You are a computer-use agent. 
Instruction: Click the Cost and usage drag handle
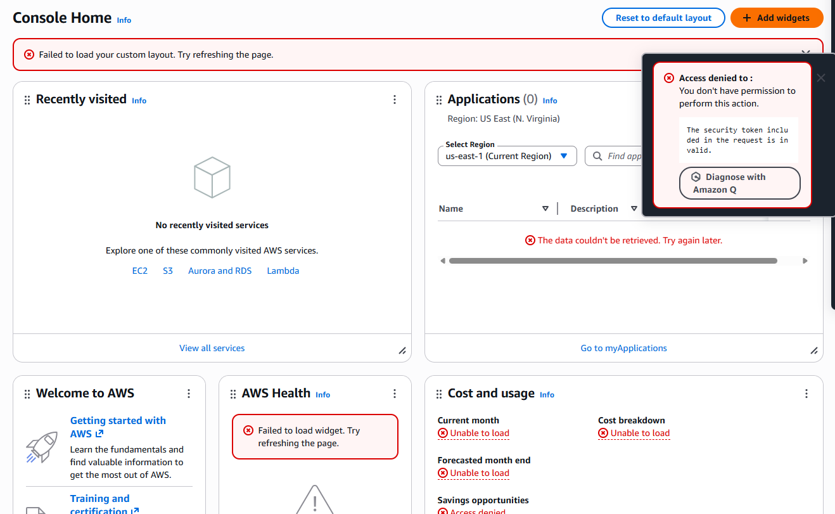(x=439, y=394)
